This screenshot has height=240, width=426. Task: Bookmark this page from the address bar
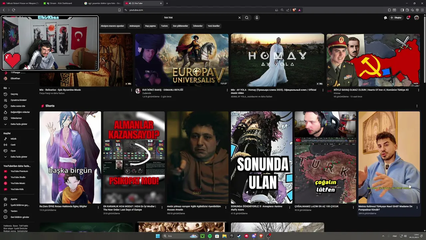click(x=119, y=10)
